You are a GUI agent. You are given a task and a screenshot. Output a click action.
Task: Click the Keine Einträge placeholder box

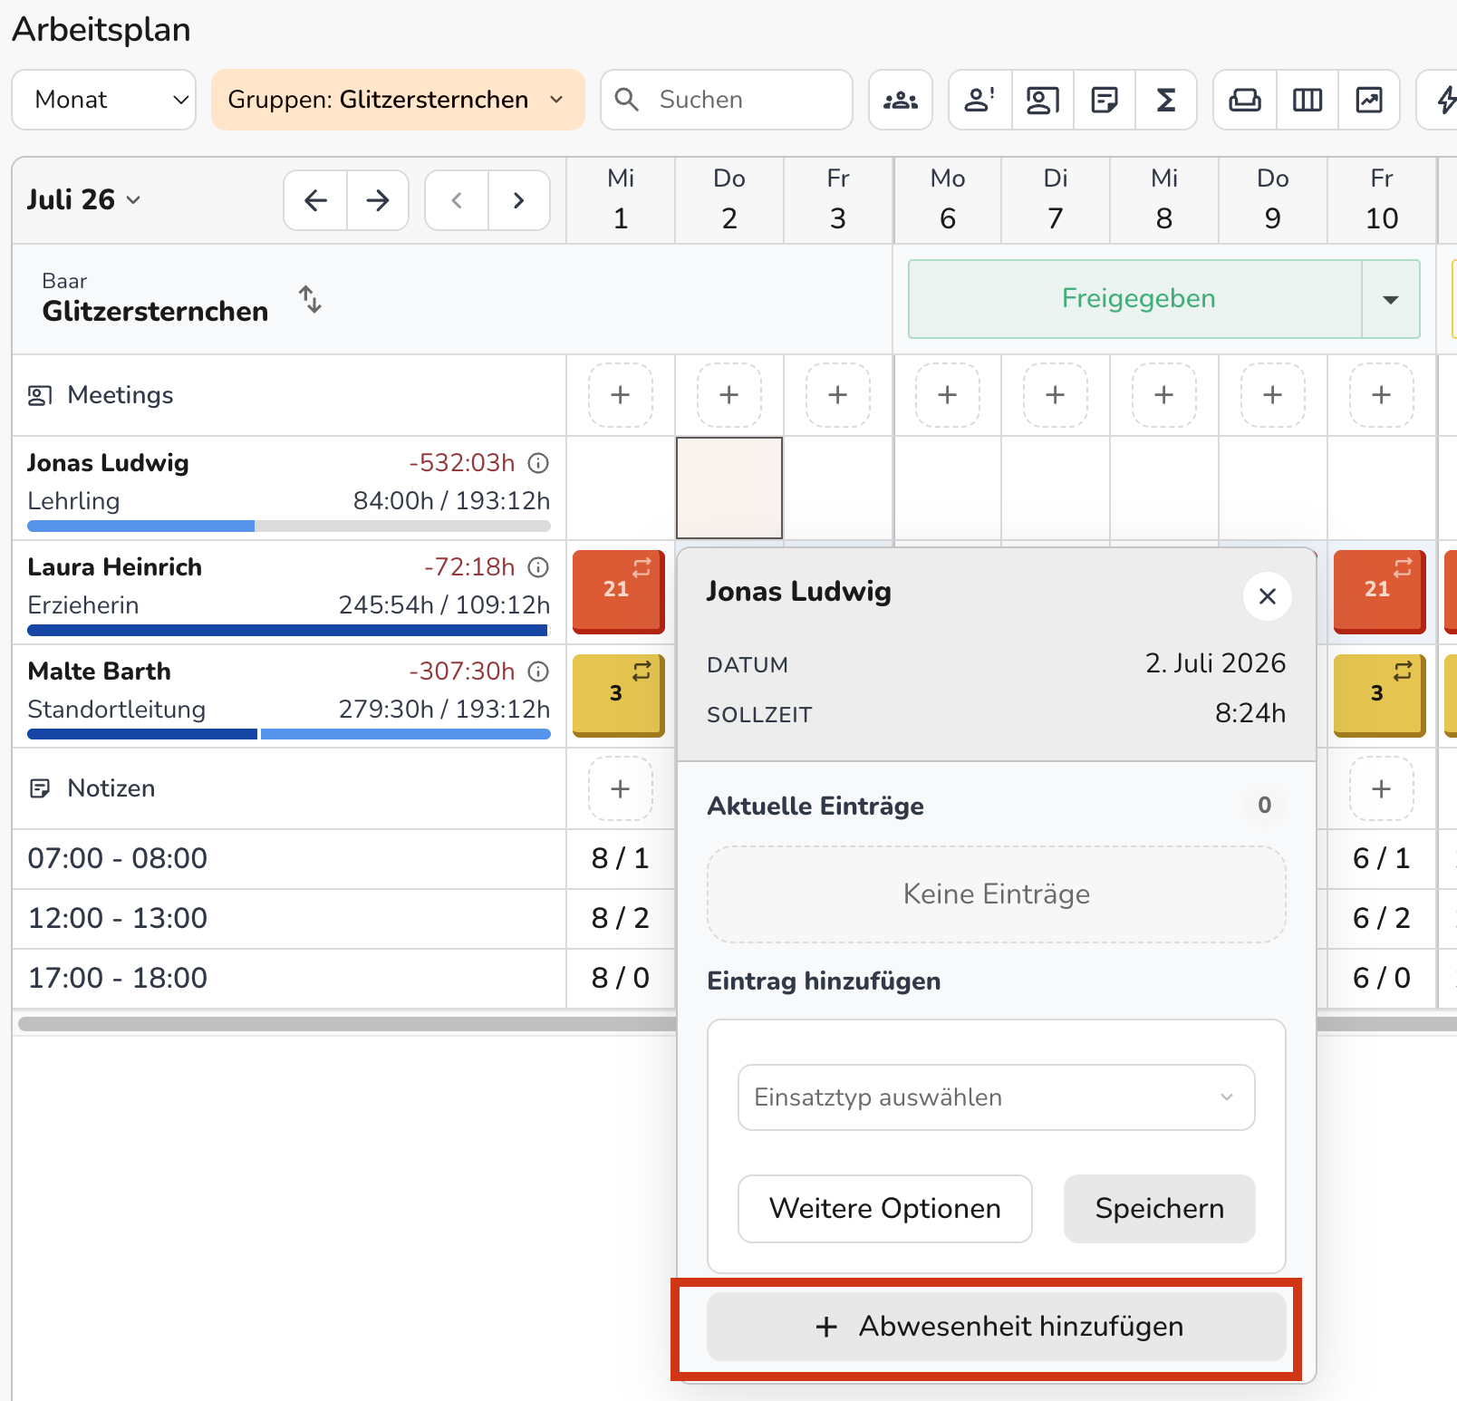coord(997,894)
